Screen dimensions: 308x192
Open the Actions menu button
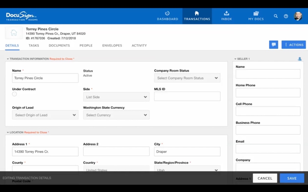coord(293,45)
